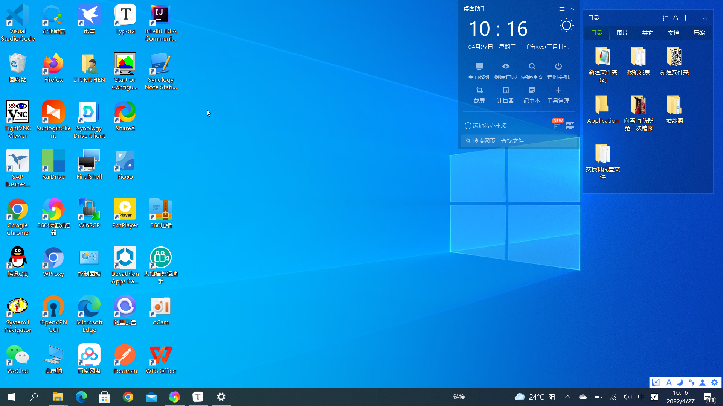This screenshot has height=406, width=723.
Task: Click 添加待办事项 add to-do
Action: tap(486, 126)
